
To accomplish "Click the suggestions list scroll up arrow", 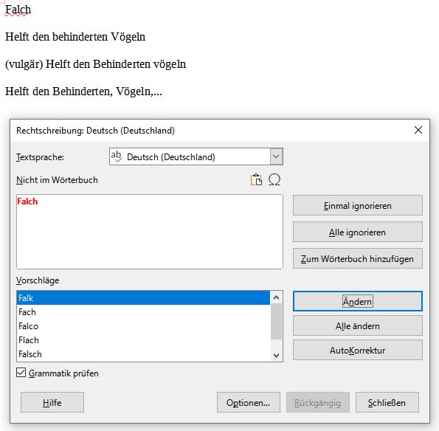I will 277,297.
